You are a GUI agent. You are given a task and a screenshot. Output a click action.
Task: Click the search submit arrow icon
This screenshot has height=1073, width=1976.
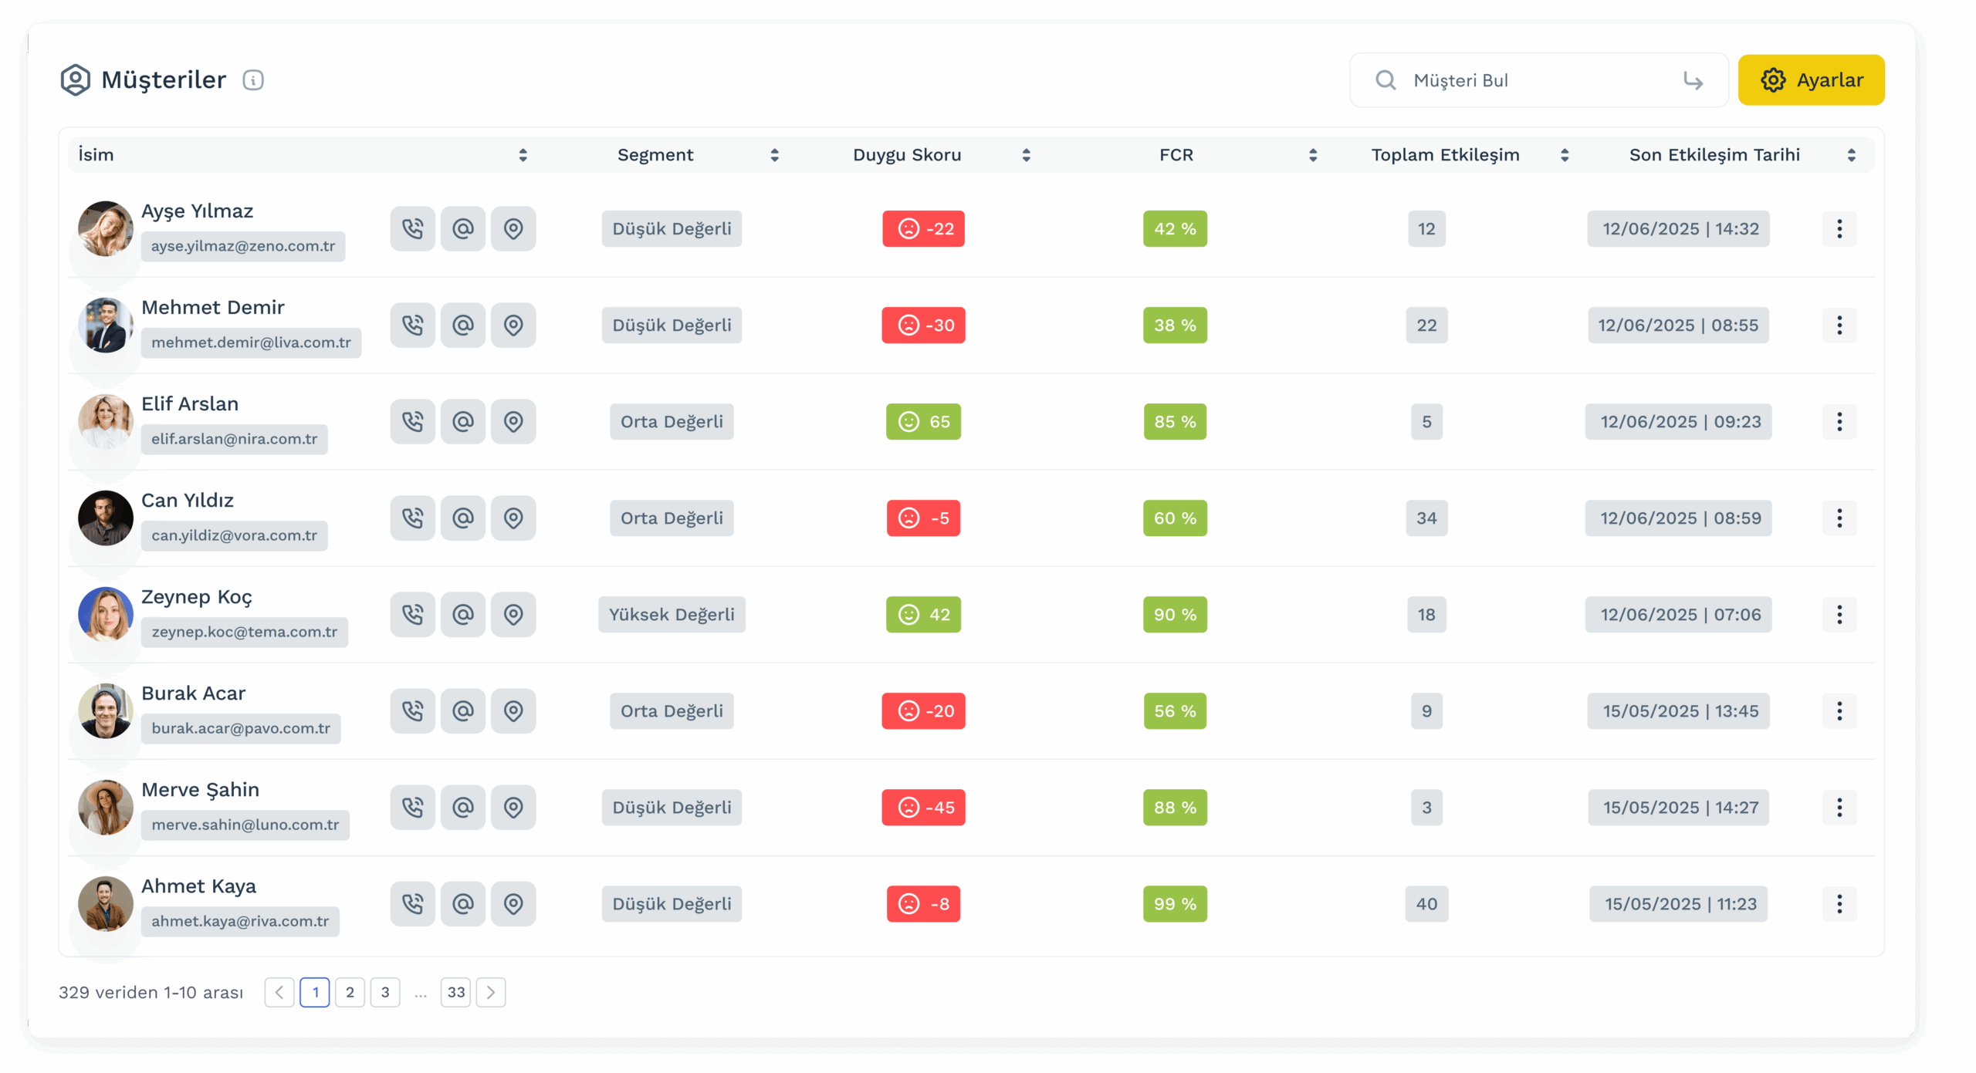pyautogui.click(x=1693, y=80)
